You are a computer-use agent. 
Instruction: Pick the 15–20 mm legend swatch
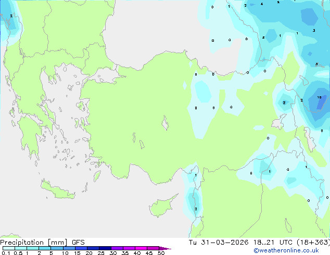tap(81, 248)
